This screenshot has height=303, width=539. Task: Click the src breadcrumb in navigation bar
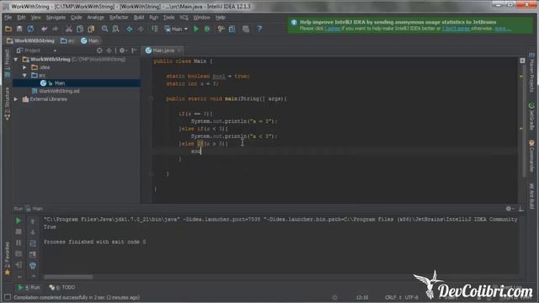tap(67, 40)
